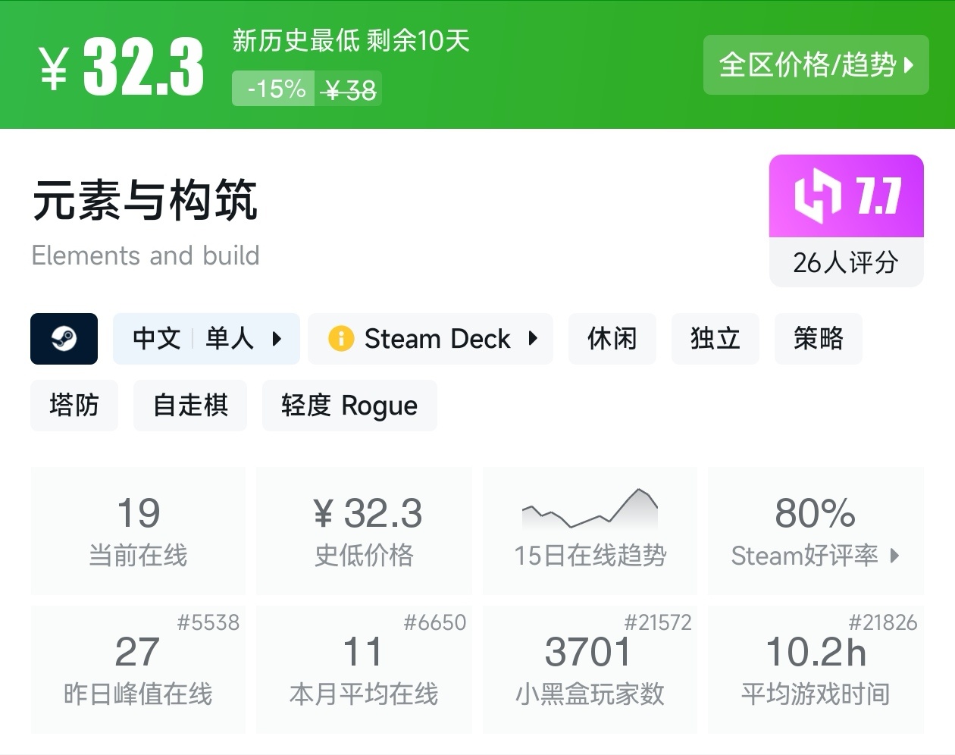Image resolution: width=955 pixels, height=755 pixels.
Task: Select the 休闲 tag
Action: pos(612,338)
